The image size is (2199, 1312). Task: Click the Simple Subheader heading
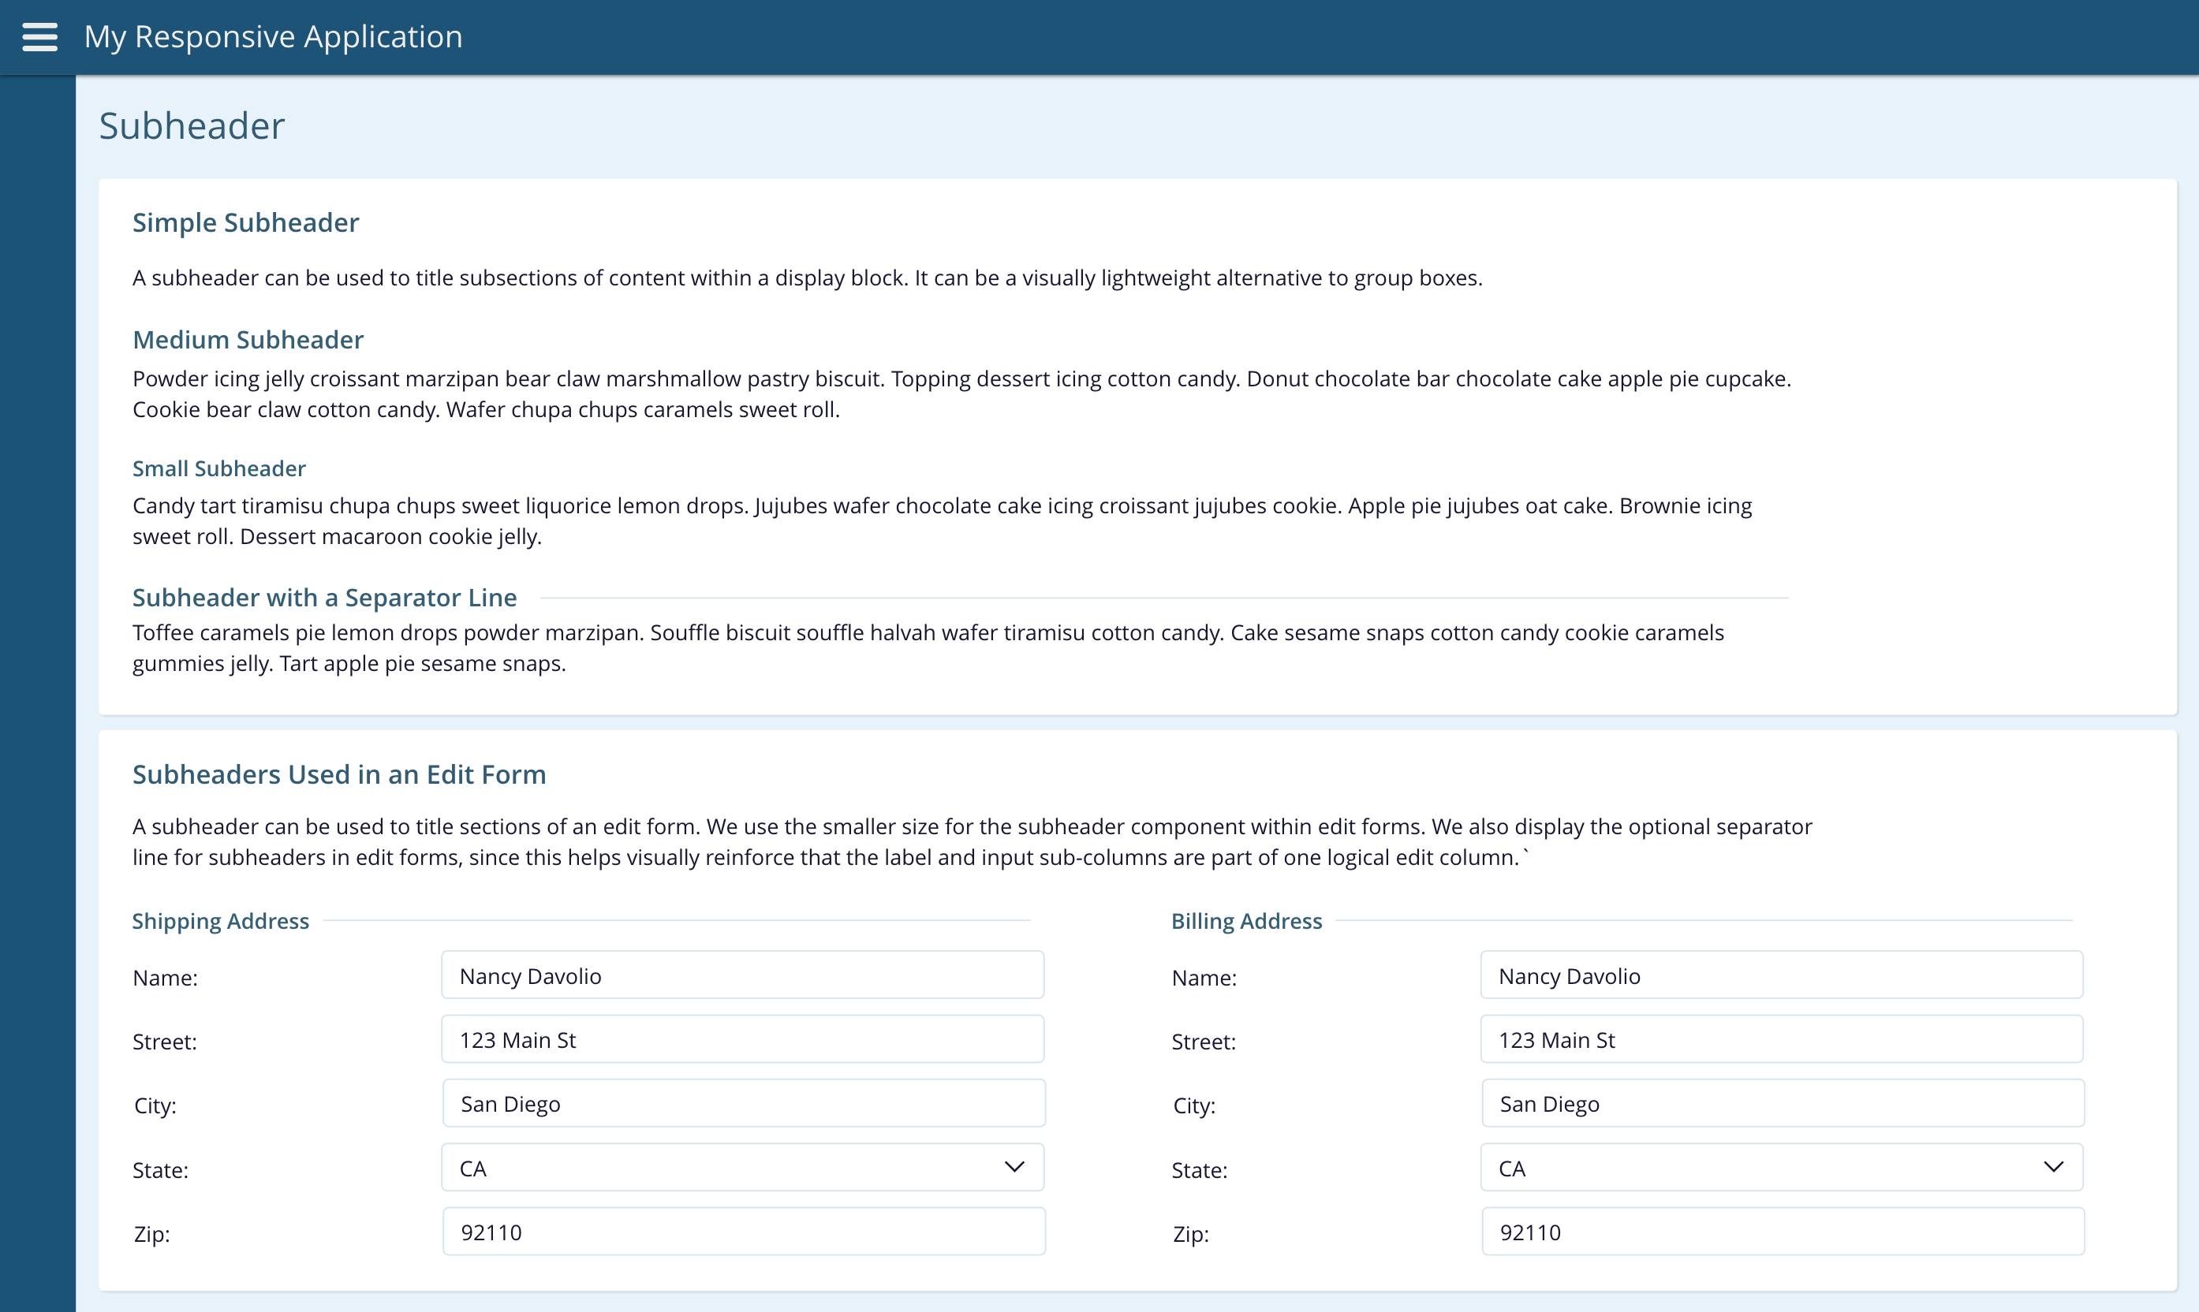pos(246,223)
